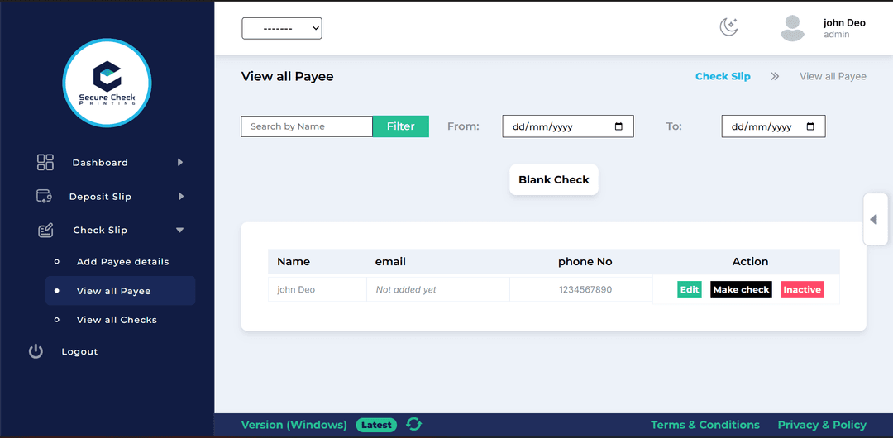Click the green Filter button
The height and width of the screenshot is (438, 893).
(x=401, y=126)
